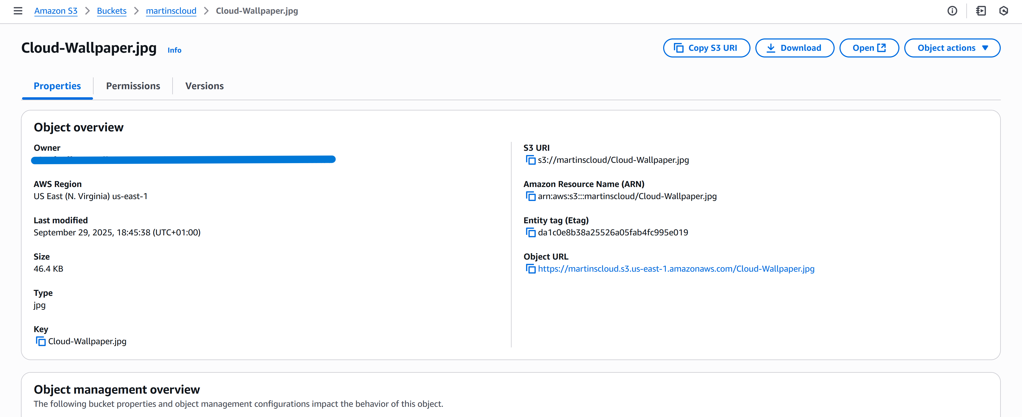The image size is (1022, 417).
Task: Copy the ARN value icon
Action: tap(530, 196)
